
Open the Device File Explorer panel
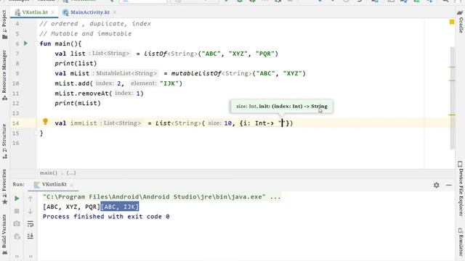[461, 188]
